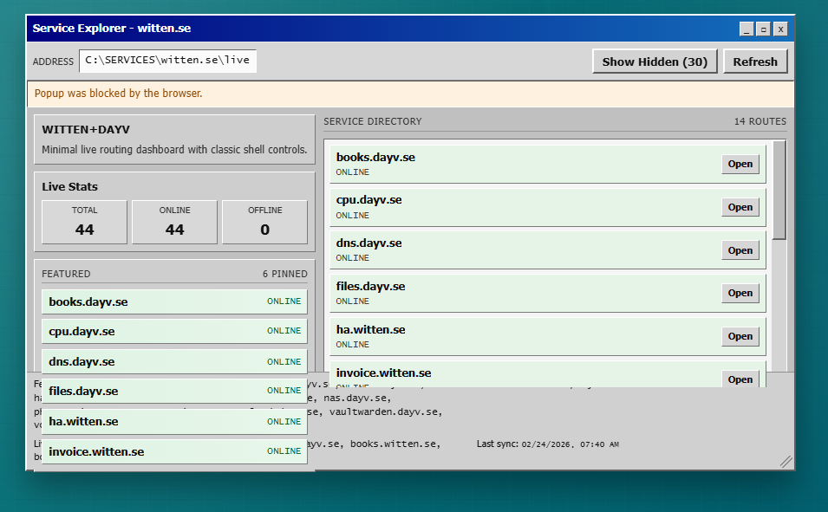The width and height of the screenshot is (828, 512).
Task: Select pinned dns.dayv.se in Featured list
Action: pyautogui.click(x=174, y=361)
